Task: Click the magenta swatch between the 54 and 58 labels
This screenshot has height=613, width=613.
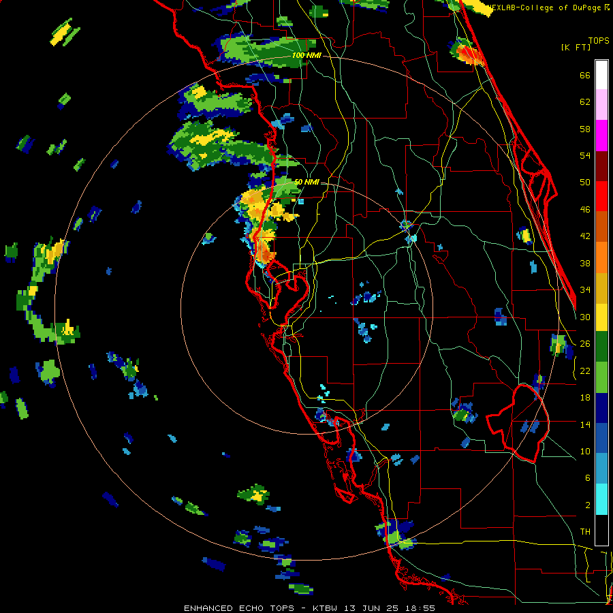Action: 601,136
